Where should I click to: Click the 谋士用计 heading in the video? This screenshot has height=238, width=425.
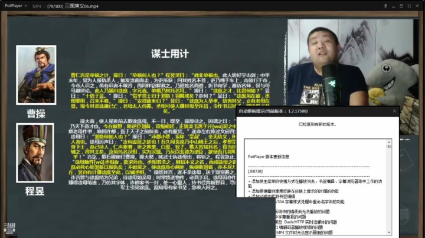coord(169,54)
